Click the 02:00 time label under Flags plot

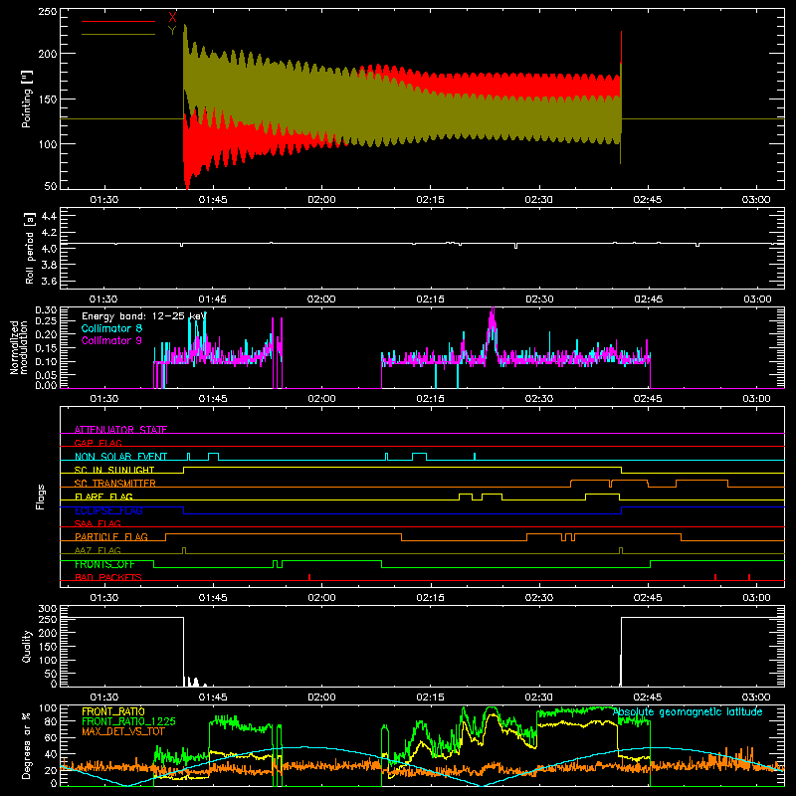point(321,598)
